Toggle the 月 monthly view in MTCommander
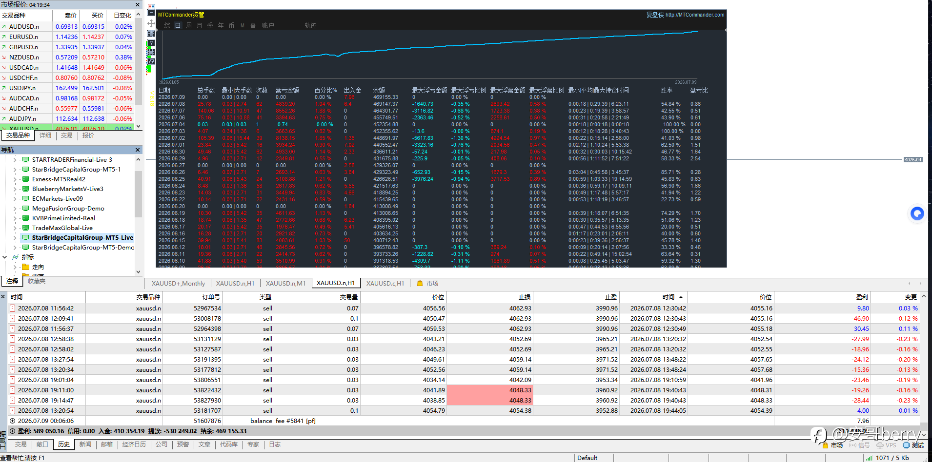The height and width of the screenshot is (462, 932). tap(200, 25)
